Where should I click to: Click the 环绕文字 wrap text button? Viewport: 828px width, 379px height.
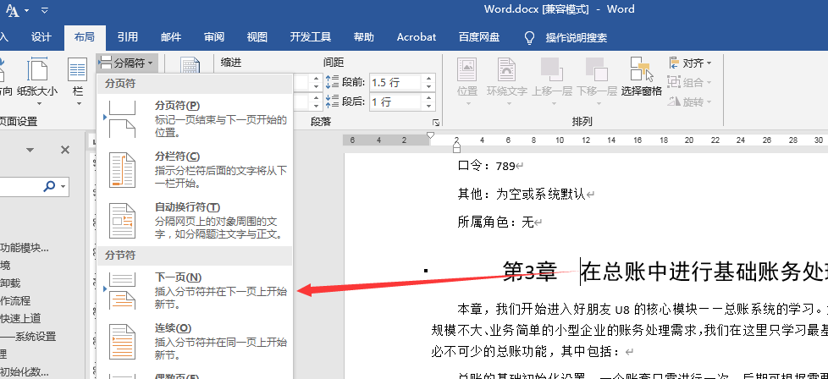tap(507, 82)
